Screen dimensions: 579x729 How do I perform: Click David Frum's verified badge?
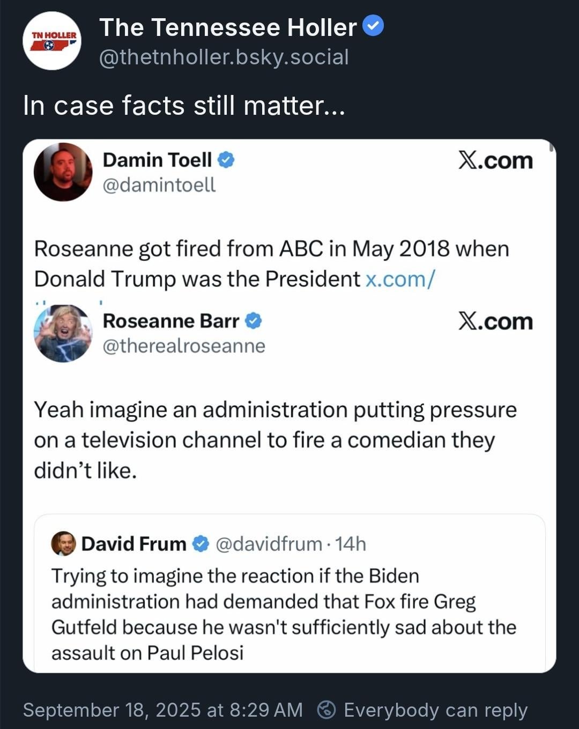pyautogui.click(x=201, y=543)
